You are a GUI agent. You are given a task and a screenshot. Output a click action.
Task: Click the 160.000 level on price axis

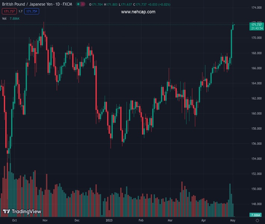point(256,113)
